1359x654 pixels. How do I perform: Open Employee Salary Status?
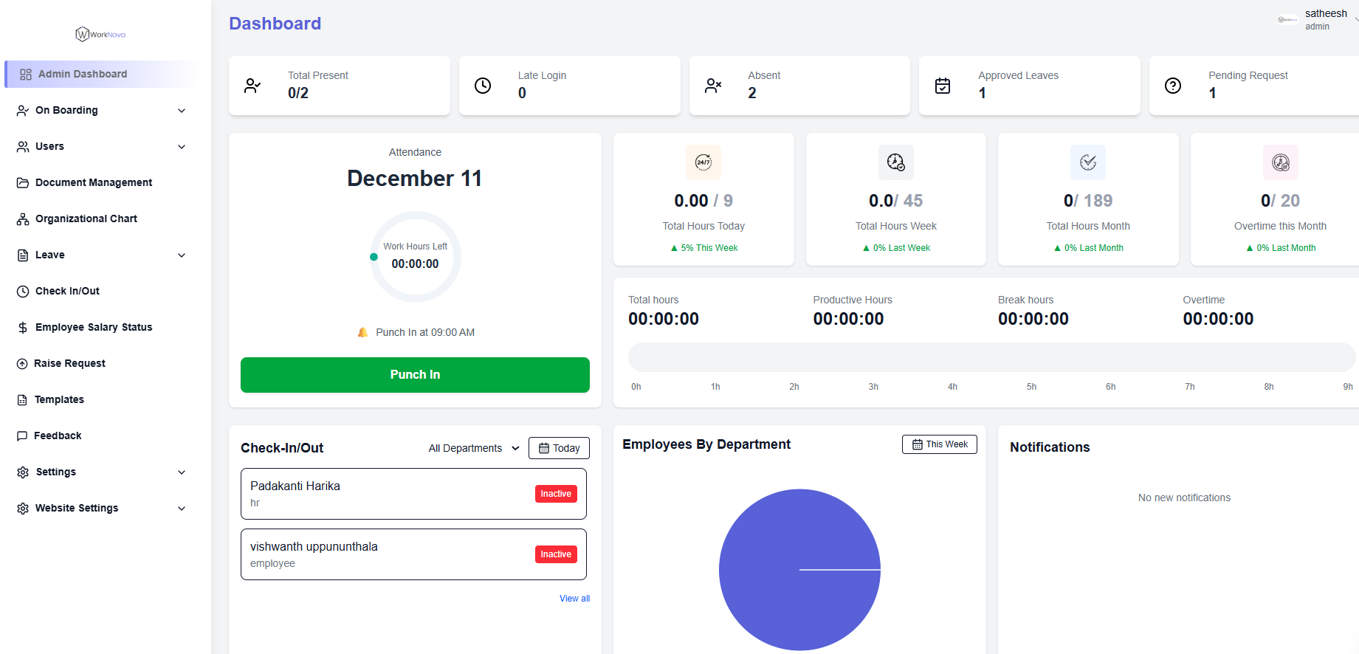[x=94, y=327]
